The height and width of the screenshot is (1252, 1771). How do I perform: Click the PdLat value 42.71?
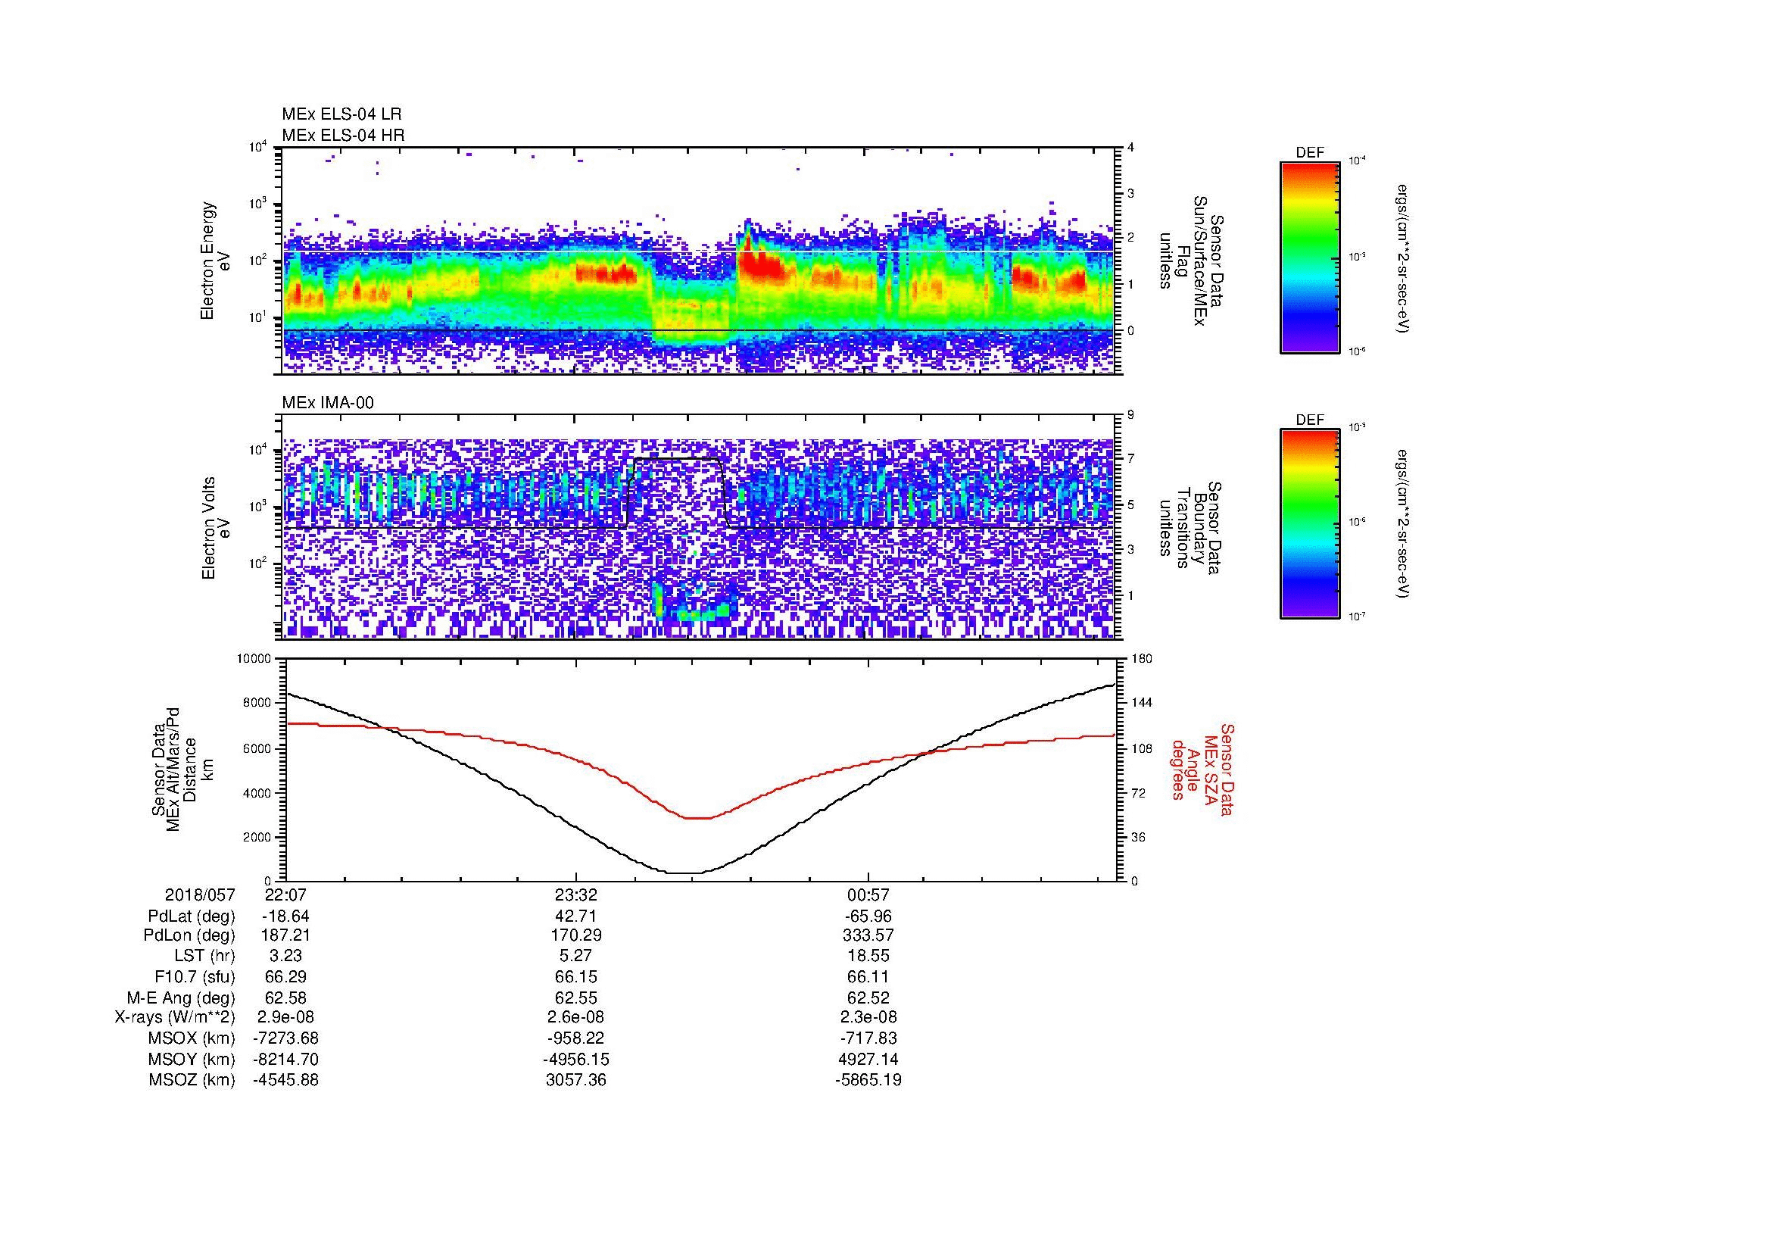pos(576,916)
